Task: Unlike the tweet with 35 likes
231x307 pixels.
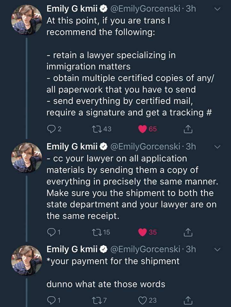Action: point(142,232)
